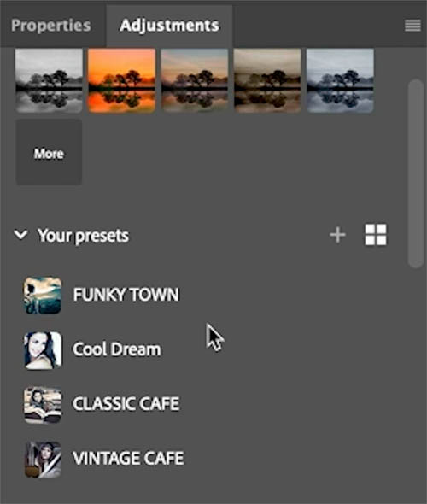
Task: Open the Adjustments panel menu icon
Action: tap(412, 26)
